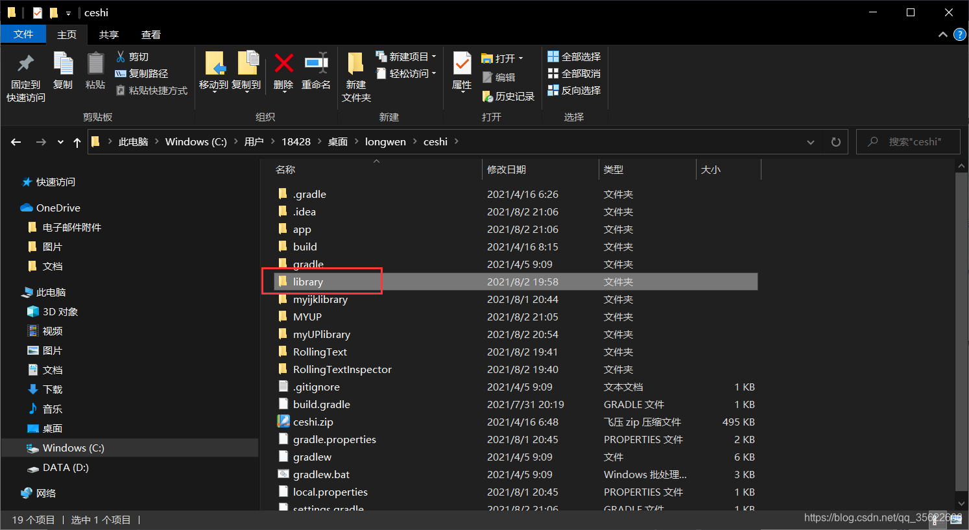Open 网络 in navigation pane
Image resolution: width=969 pixels, height=530 pixels.
point(39,494)
